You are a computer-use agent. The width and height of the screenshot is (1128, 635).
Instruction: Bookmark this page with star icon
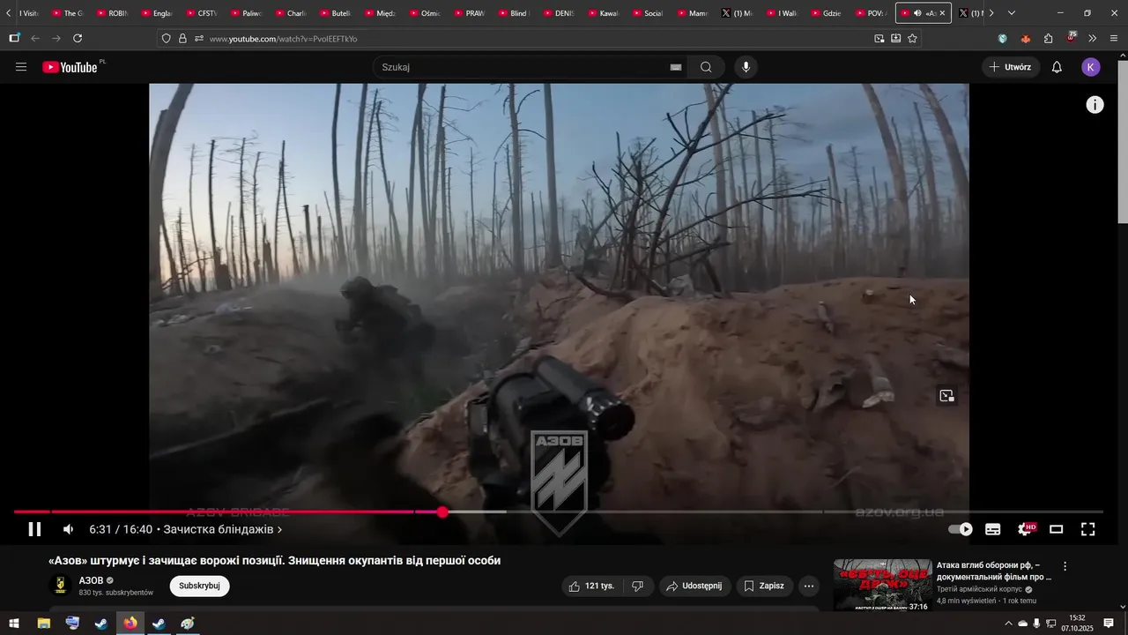coord(912,38)
